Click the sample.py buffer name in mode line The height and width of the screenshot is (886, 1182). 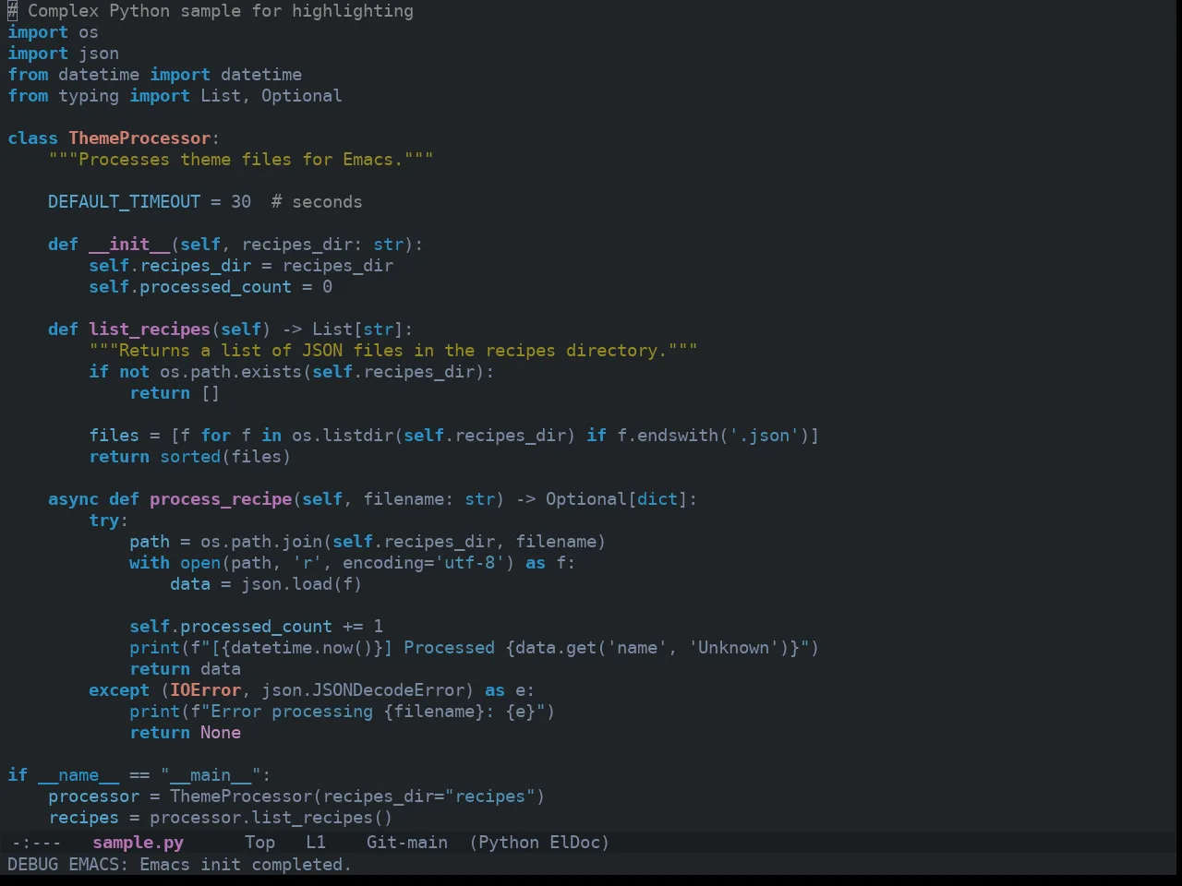click(x=138, y=843)
